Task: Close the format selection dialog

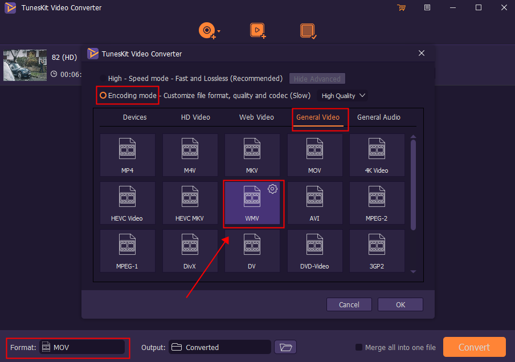Action: 422,53
